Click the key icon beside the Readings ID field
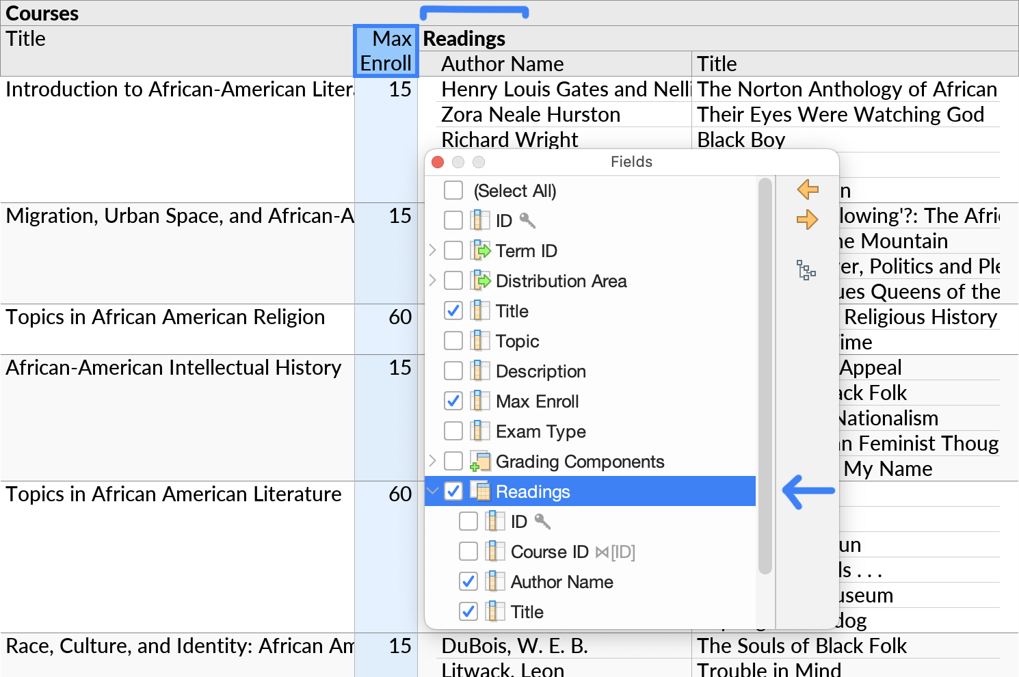Image resolution: width=1019 pixels, height=677 pixels. pyautogui.click(x=542, y=521)
